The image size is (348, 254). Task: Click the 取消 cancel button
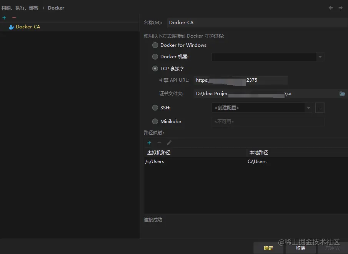300,248
